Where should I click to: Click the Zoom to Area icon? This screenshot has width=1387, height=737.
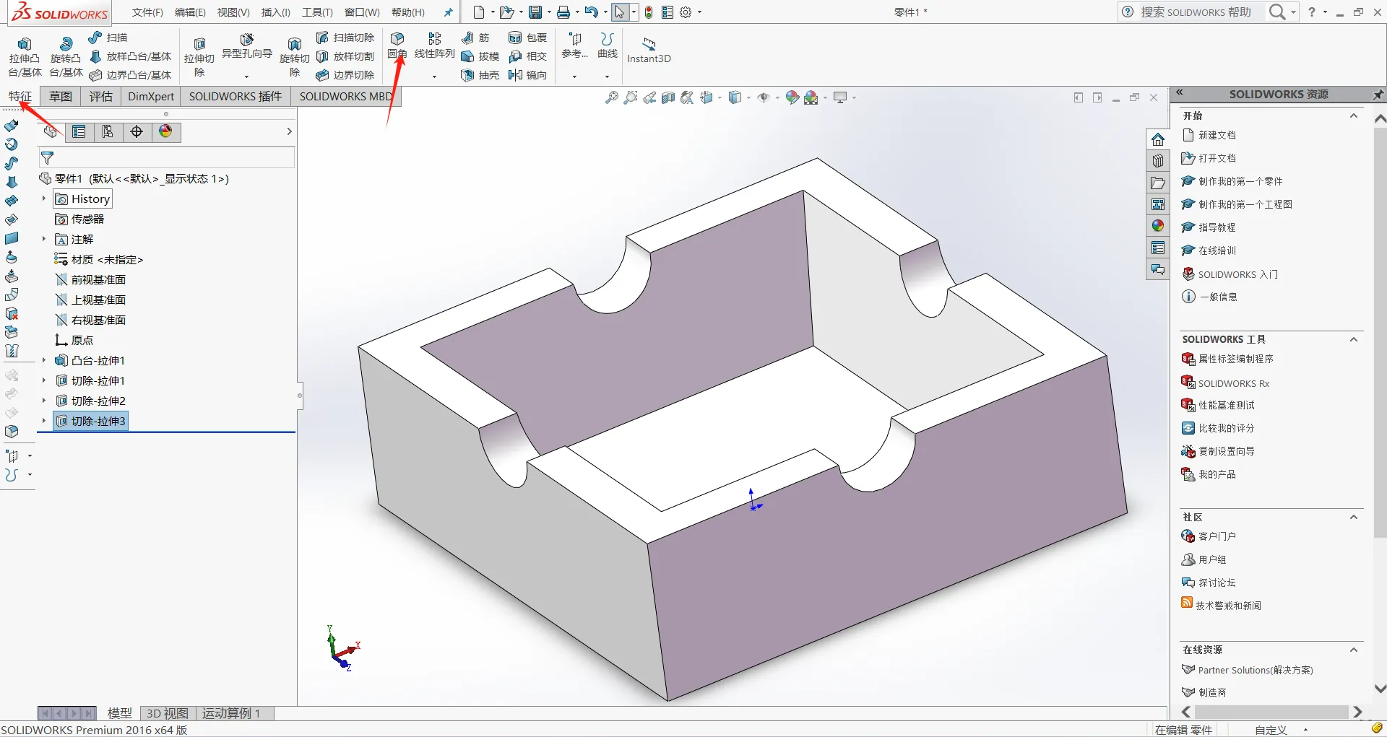(x=631, y=97)
